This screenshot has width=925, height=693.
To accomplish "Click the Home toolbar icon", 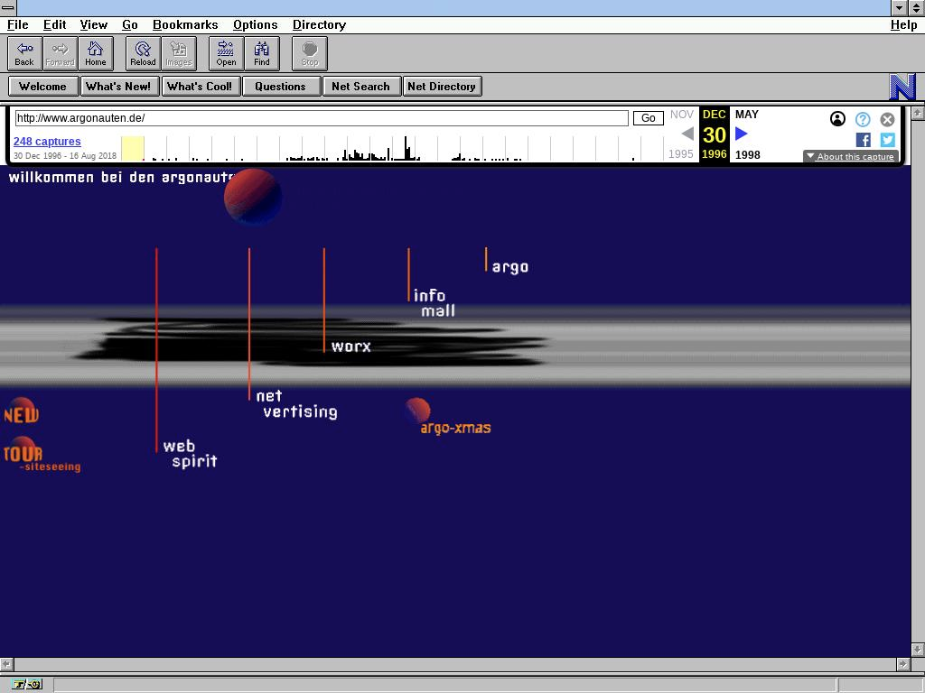I will coord(95,53).
